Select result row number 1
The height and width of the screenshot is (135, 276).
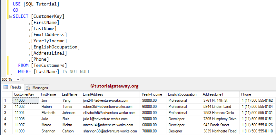[x=7, y=100]
